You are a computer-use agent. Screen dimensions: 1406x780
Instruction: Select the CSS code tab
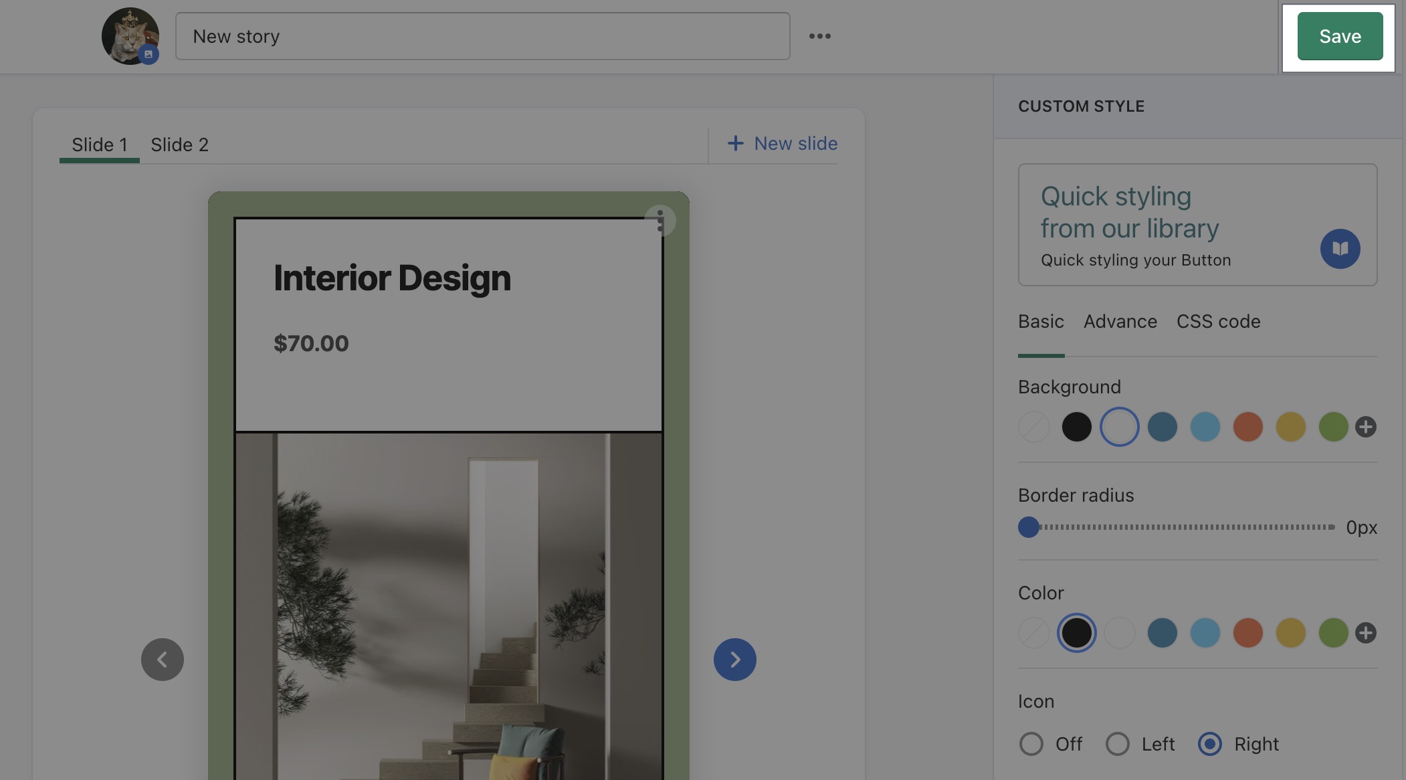[x=1218, y=322]
